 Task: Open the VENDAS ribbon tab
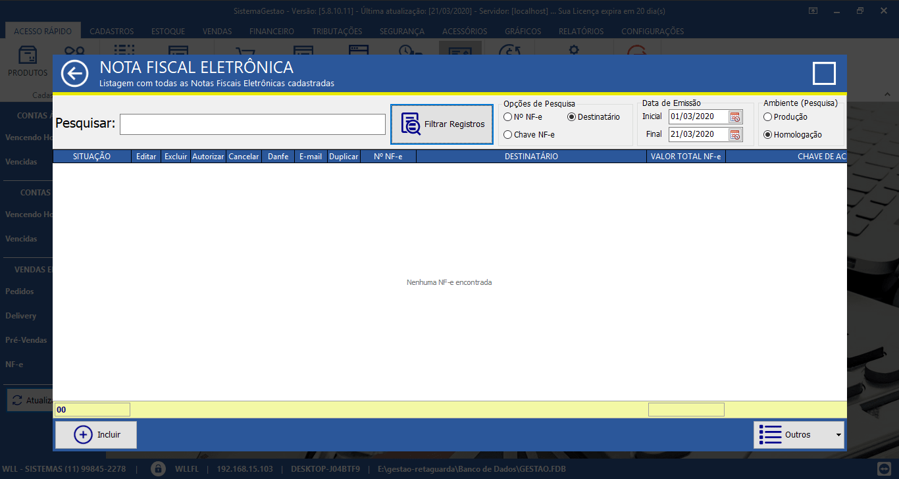[217, 31]
